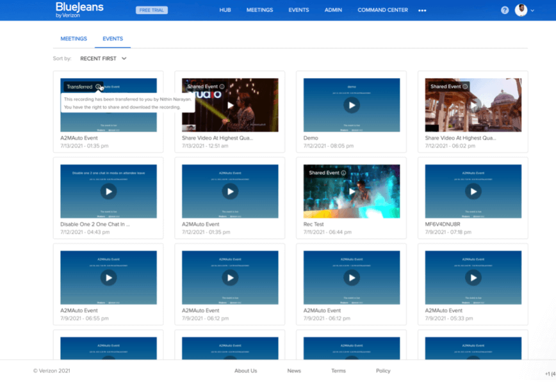Play A2MAuto Event from 7/9/2021 06:55 pm
The image size is (556, 382).
[108, 278]
